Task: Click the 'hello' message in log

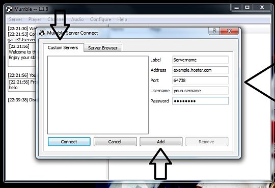Action: 13,88
